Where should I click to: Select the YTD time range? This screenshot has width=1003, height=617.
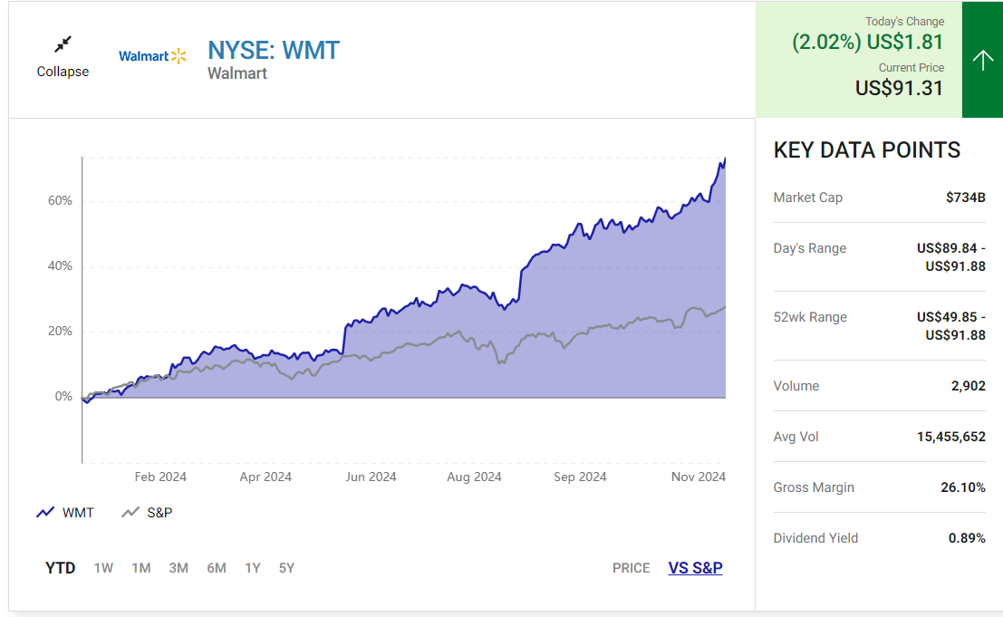click(x=60, y=568)
